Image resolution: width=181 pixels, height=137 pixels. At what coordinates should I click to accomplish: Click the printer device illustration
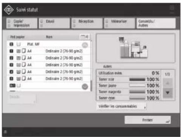[133, 48]
